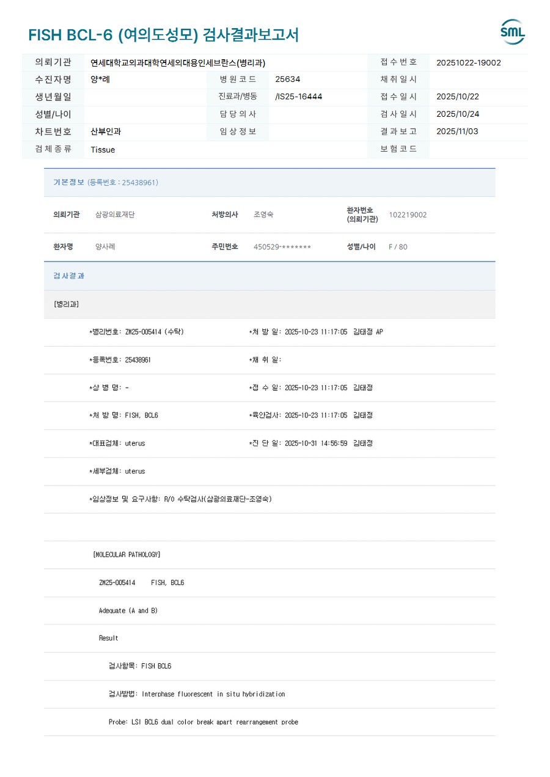Click the 'Result' line
Image resolution: width=550 pixels, height=777 pixels.
coord(109,638)
